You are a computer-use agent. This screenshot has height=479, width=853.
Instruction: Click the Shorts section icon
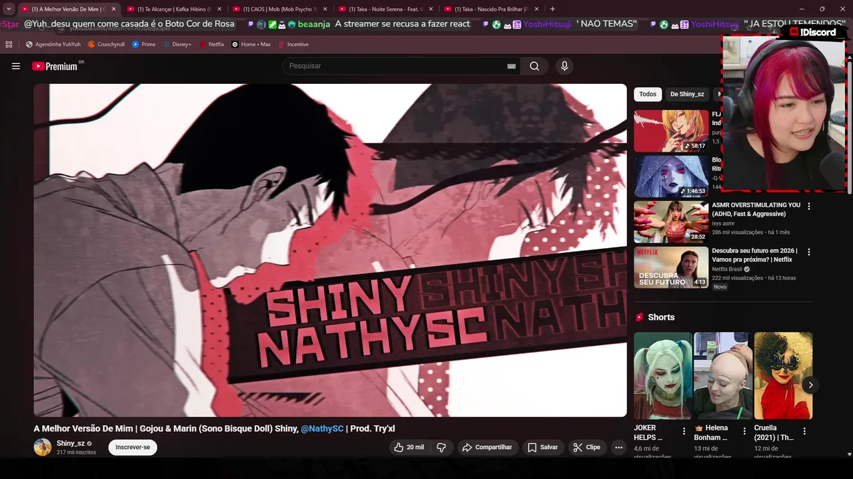pyautogui.click(x=640, y=317)
